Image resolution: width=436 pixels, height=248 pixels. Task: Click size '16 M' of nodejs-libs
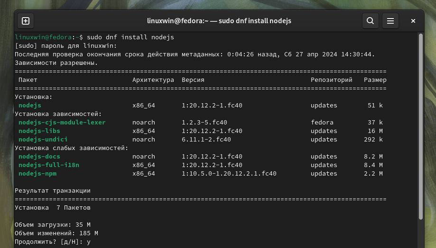(x=375, y=131)
